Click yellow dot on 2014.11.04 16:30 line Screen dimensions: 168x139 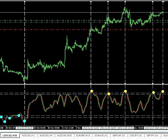[109, 94]
